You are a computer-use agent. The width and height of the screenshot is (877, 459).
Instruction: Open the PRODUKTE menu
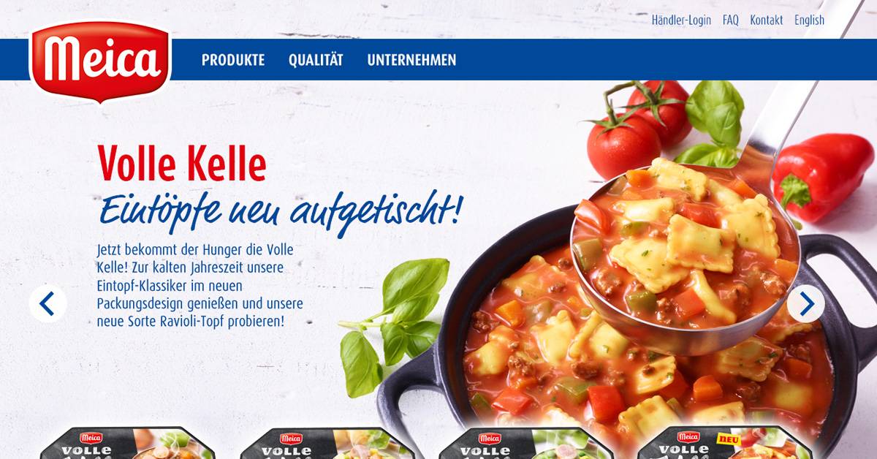click(233, 60)
